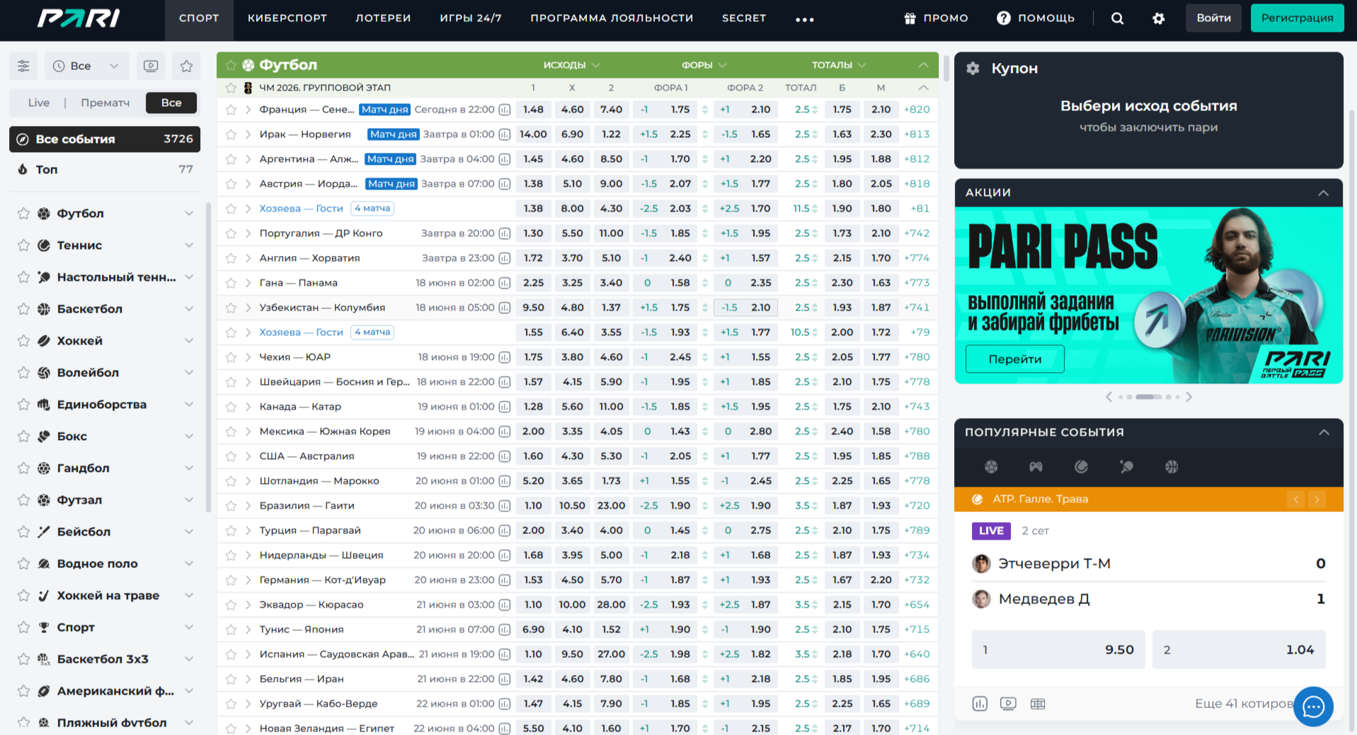Click next arrow in ATP Галле header
The image size is (1357, 735).
1317,499
